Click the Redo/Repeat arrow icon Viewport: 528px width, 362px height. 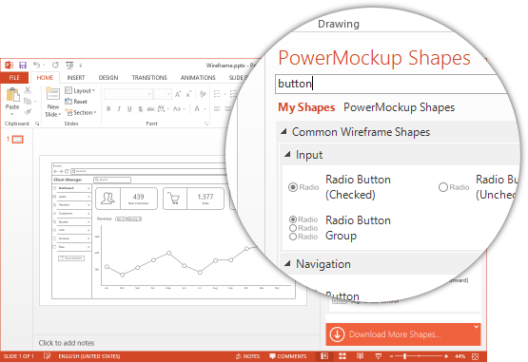coord(55,65)
